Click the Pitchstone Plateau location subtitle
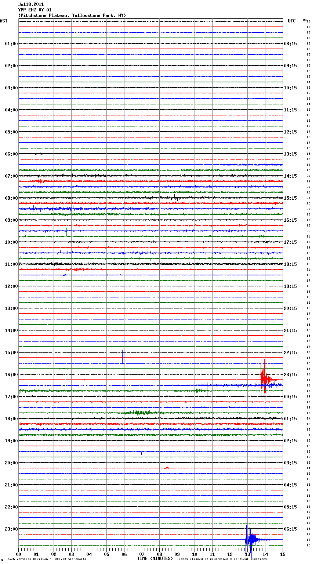 tap(72, 15)
